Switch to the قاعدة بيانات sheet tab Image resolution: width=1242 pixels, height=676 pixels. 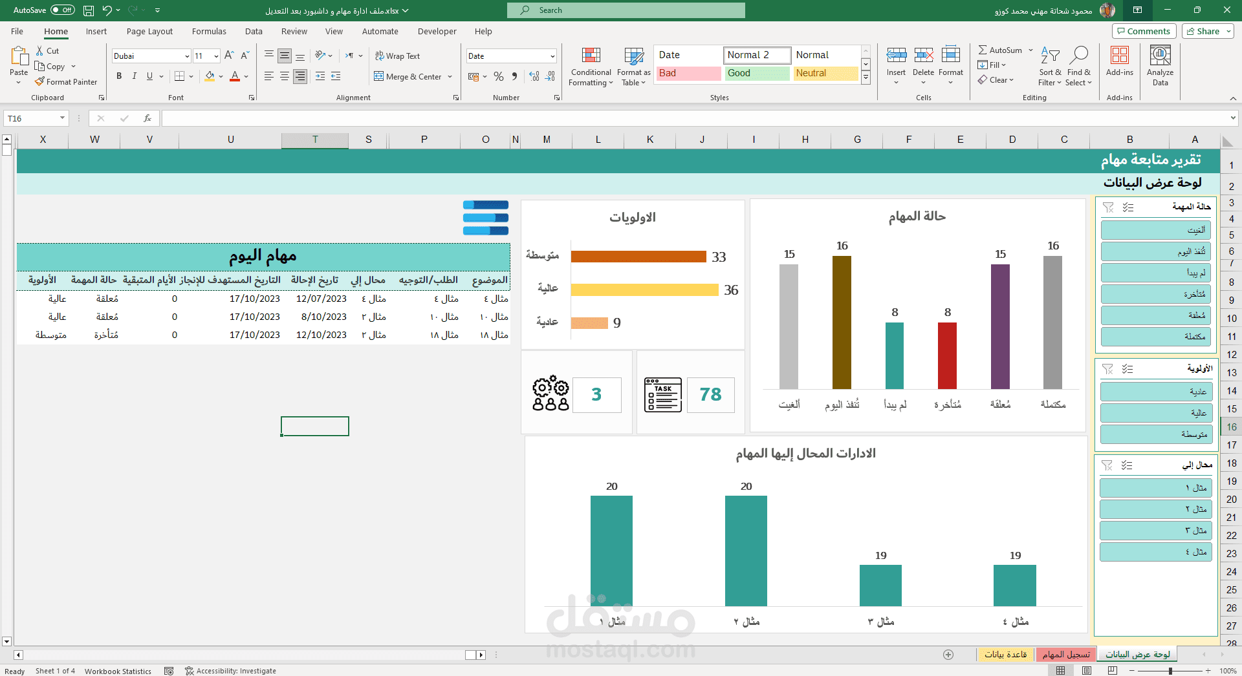tap(1006, 655)
